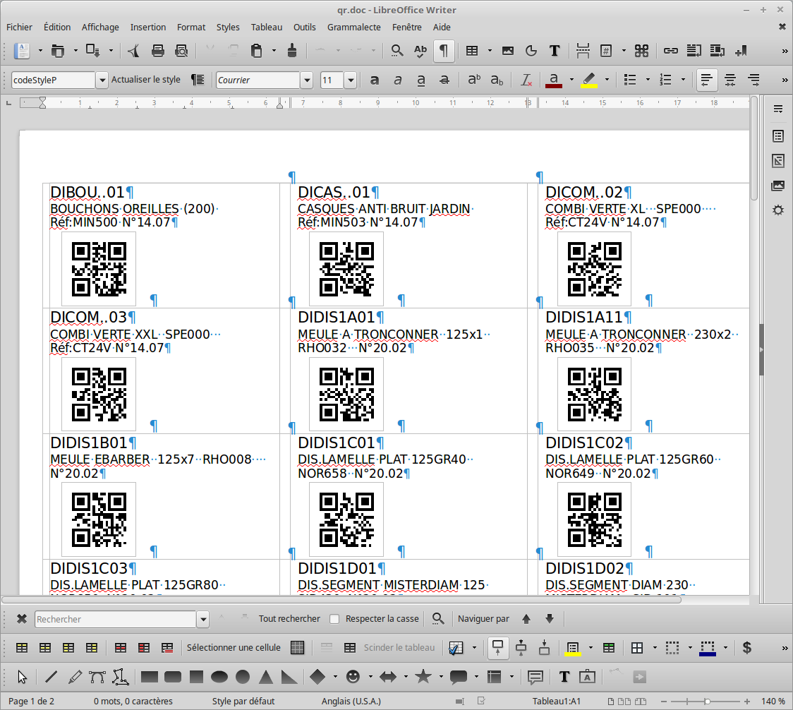Insert Fontwork text T in drawing bar
Viewport: 793px width, 710px height.
pos(564,677)
